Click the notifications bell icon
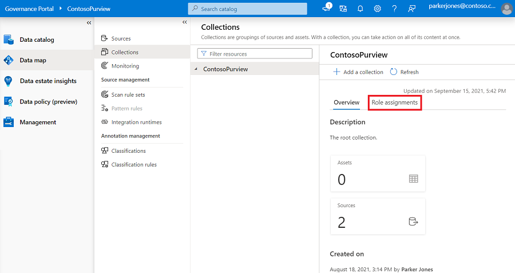 [x=360, y=9]
